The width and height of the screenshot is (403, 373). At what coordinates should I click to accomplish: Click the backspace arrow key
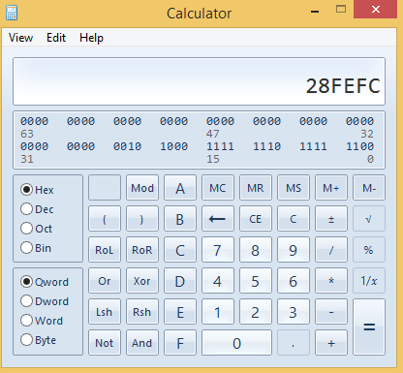pos(218,219)
